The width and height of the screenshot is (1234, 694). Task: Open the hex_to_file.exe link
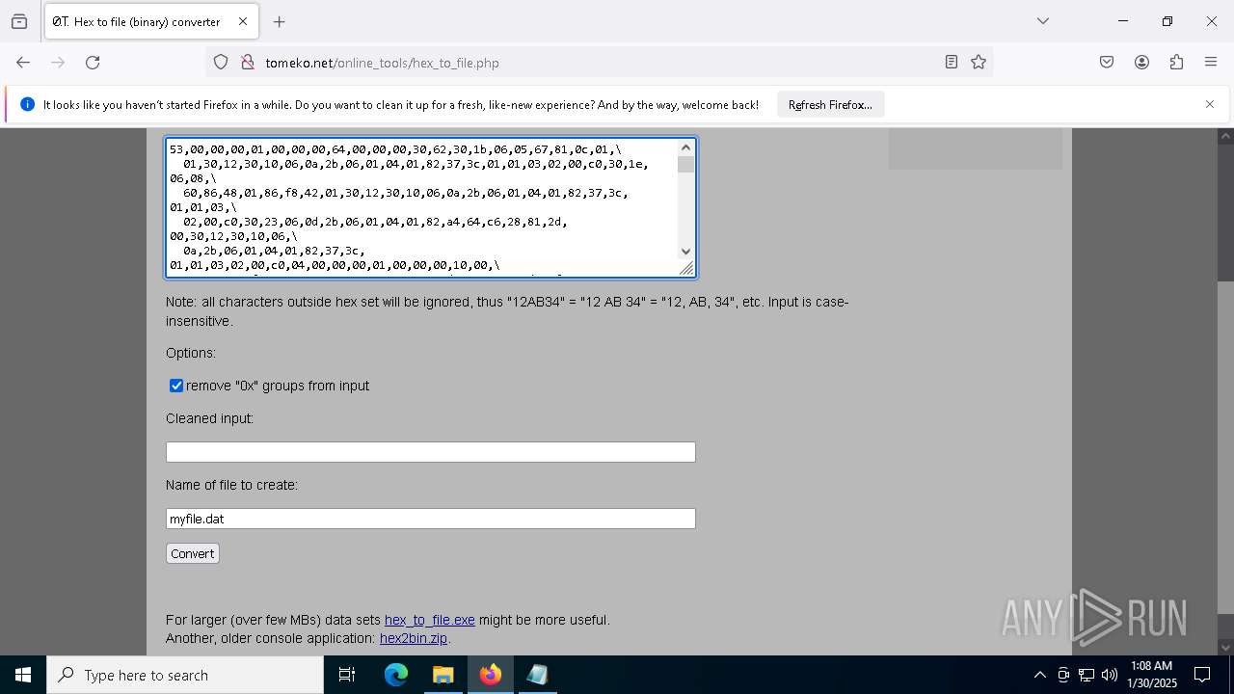tap(429, 620)
